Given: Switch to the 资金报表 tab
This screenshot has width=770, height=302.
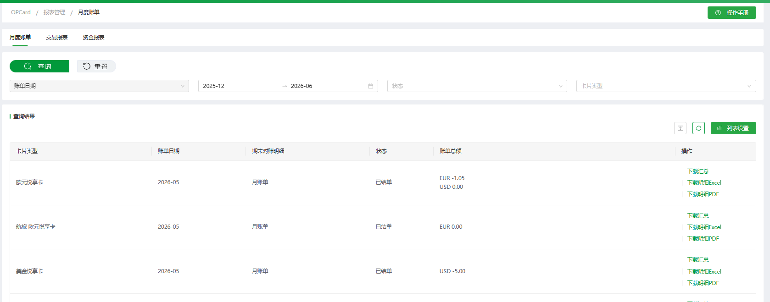Looking at the screenshot, I should (94, 38).
